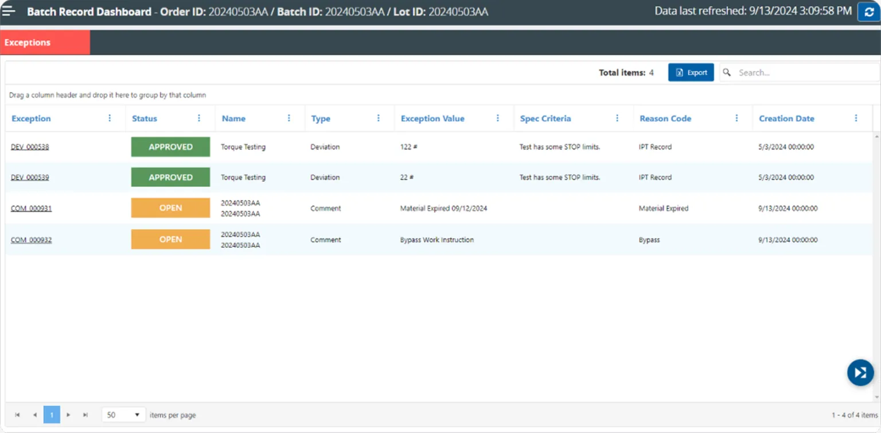
Task: Select the 'Bypass Work Instruction' exception value
Action: [x=437, y=240]
